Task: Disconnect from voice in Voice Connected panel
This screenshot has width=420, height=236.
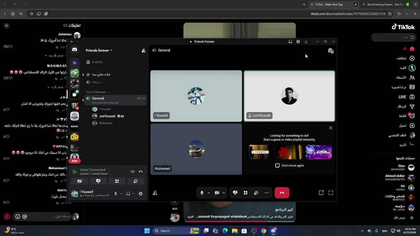Action: click(140, 171)
